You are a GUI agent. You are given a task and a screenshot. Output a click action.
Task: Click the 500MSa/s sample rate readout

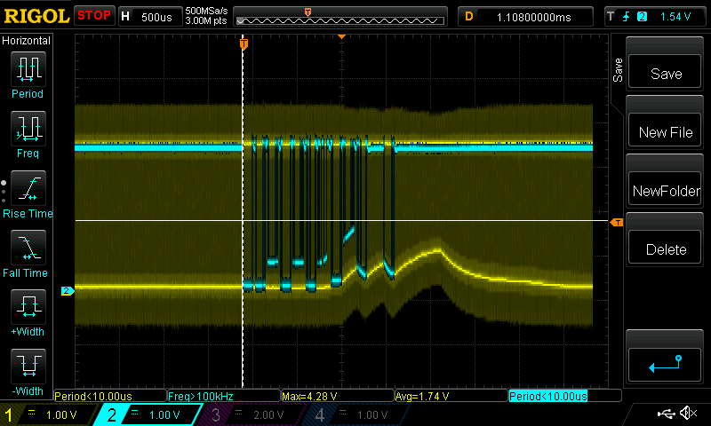point(206,11)
